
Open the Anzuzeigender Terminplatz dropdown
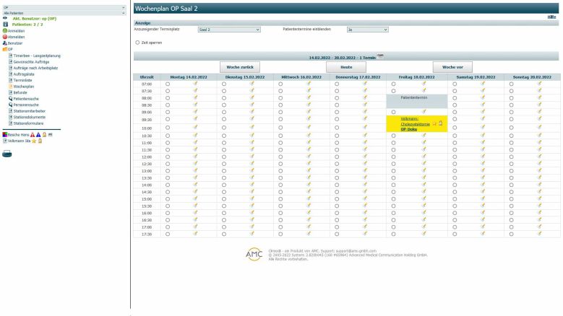pyautogui.click(x=228, y=30)
